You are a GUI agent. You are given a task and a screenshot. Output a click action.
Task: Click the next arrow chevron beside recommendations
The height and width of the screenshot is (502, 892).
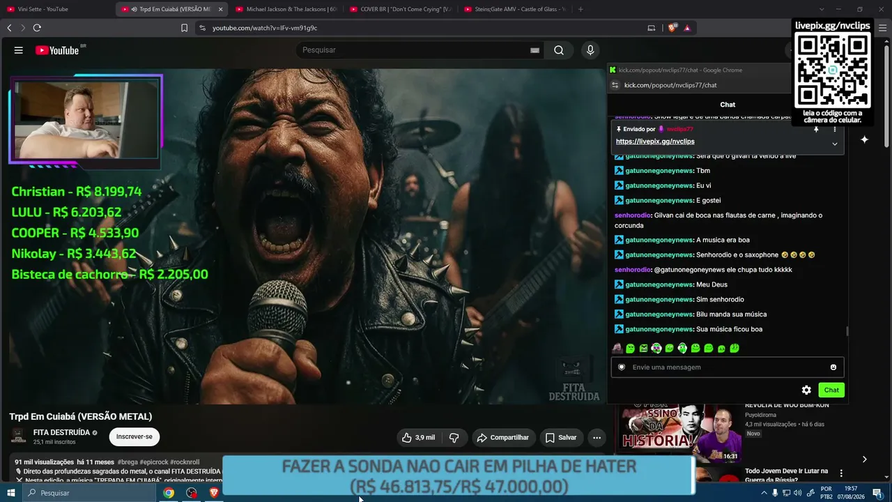pos(864,459)
